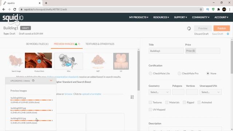Select the UV sample thumbnail

(121, 61)
